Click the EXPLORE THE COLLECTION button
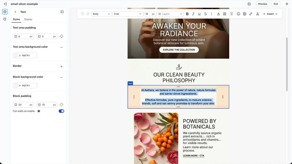 (179, 50)
